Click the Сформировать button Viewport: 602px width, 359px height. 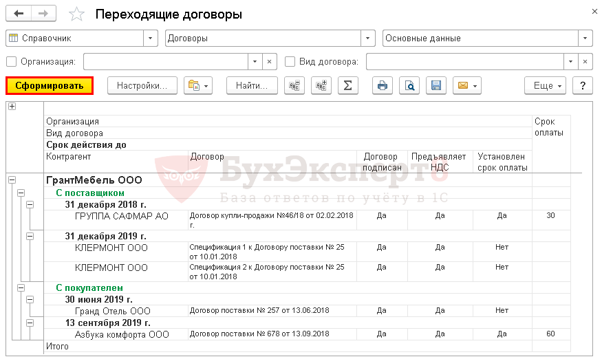click(x=49, y=85)
